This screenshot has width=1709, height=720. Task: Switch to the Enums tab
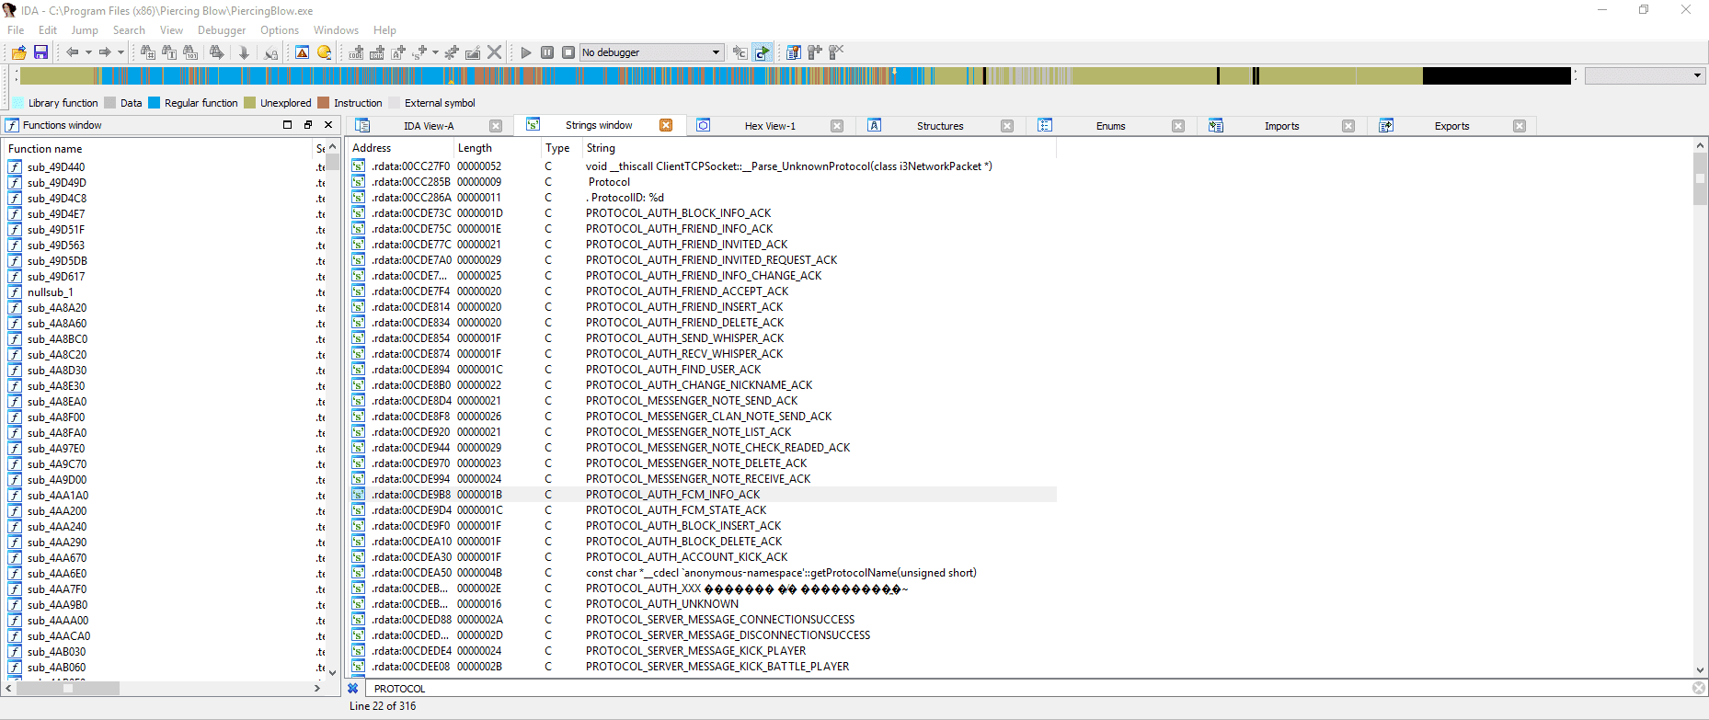pos(1110,126)
